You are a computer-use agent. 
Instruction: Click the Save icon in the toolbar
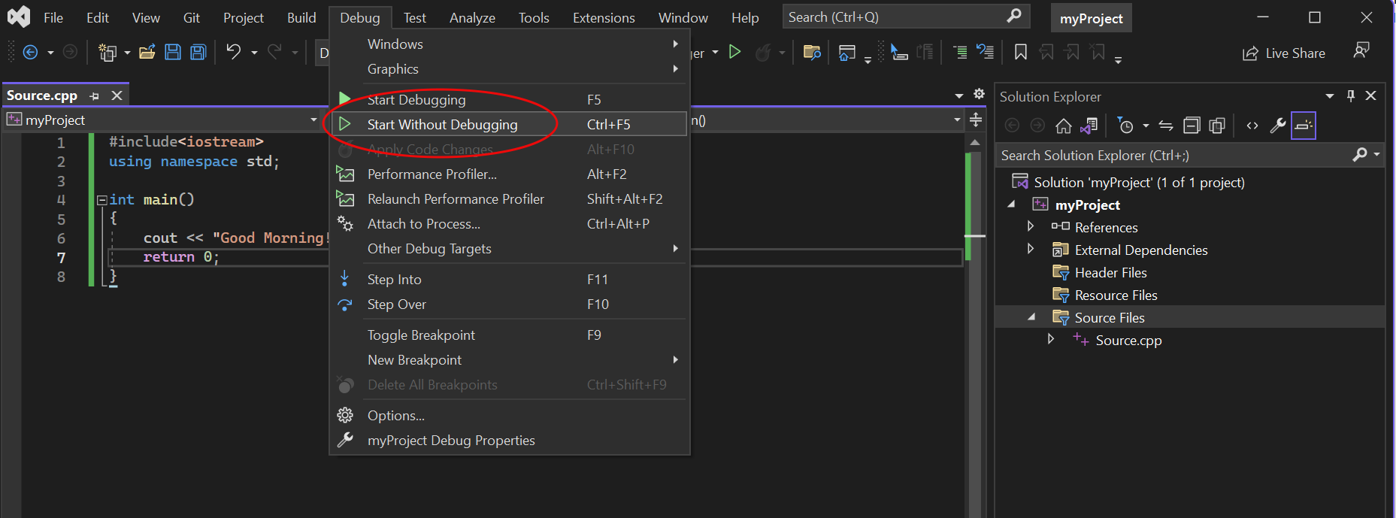(173, 52)
